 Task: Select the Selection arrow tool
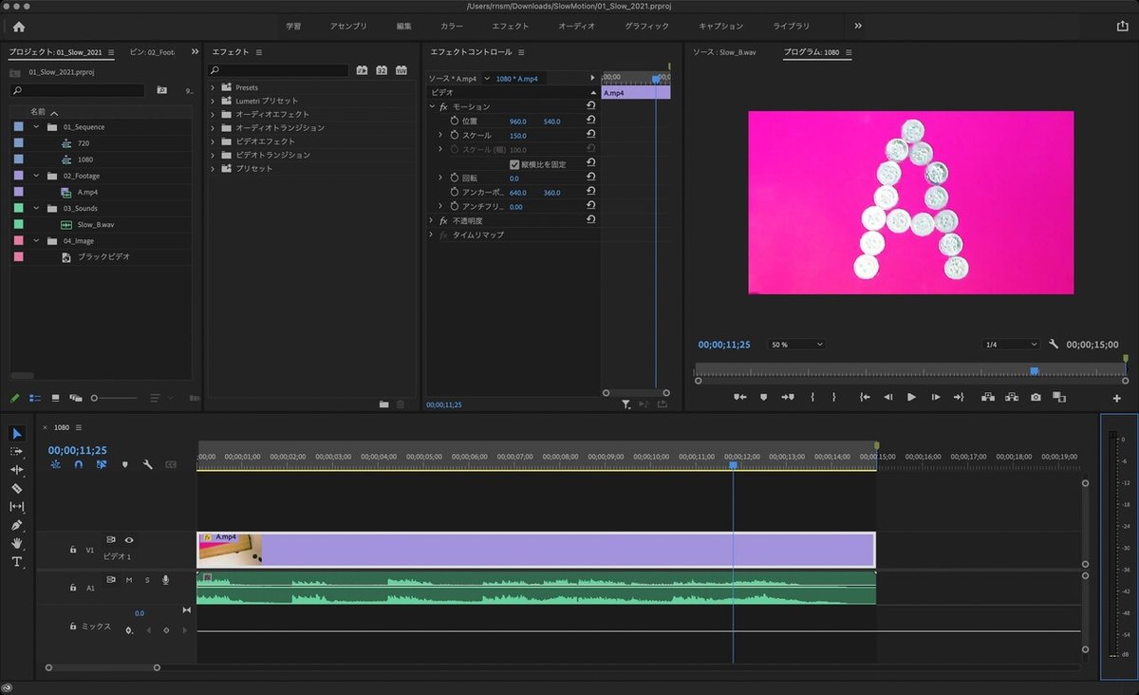(17, 434)
